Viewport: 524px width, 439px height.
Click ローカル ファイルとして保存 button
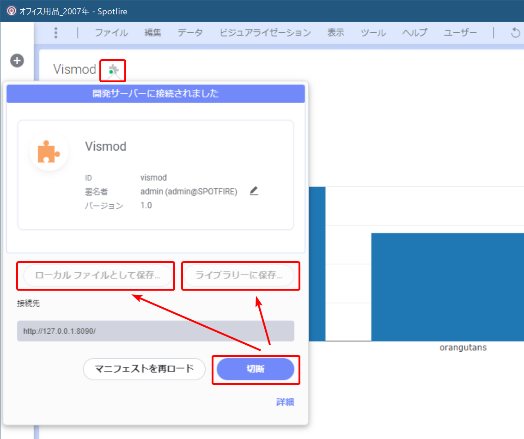tap(97, 275)
